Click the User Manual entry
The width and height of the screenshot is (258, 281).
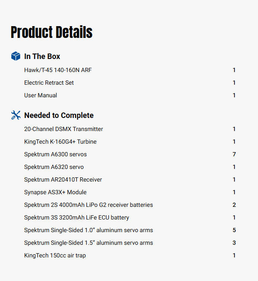(x=40, y=95)
